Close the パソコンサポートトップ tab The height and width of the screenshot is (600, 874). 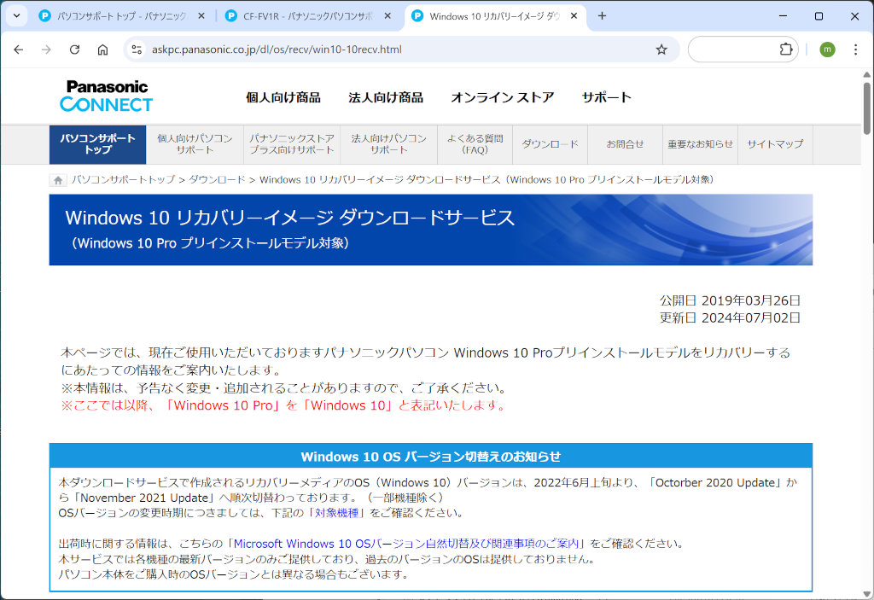click(x=201, y=16)
